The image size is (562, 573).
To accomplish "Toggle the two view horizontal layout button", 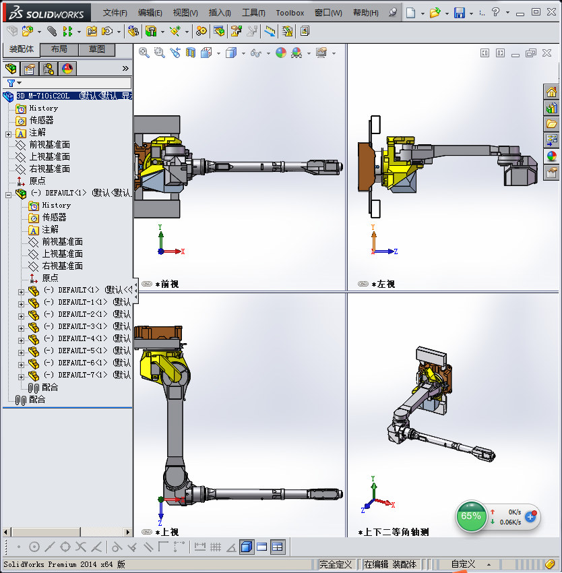I will [x=262, y=547].
